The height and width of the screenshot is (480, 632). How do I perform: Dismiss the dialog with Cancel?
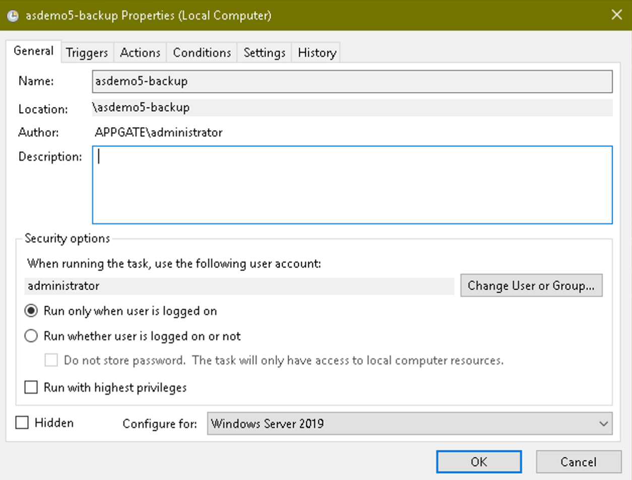pyautogui.click(x=578, y=462)
